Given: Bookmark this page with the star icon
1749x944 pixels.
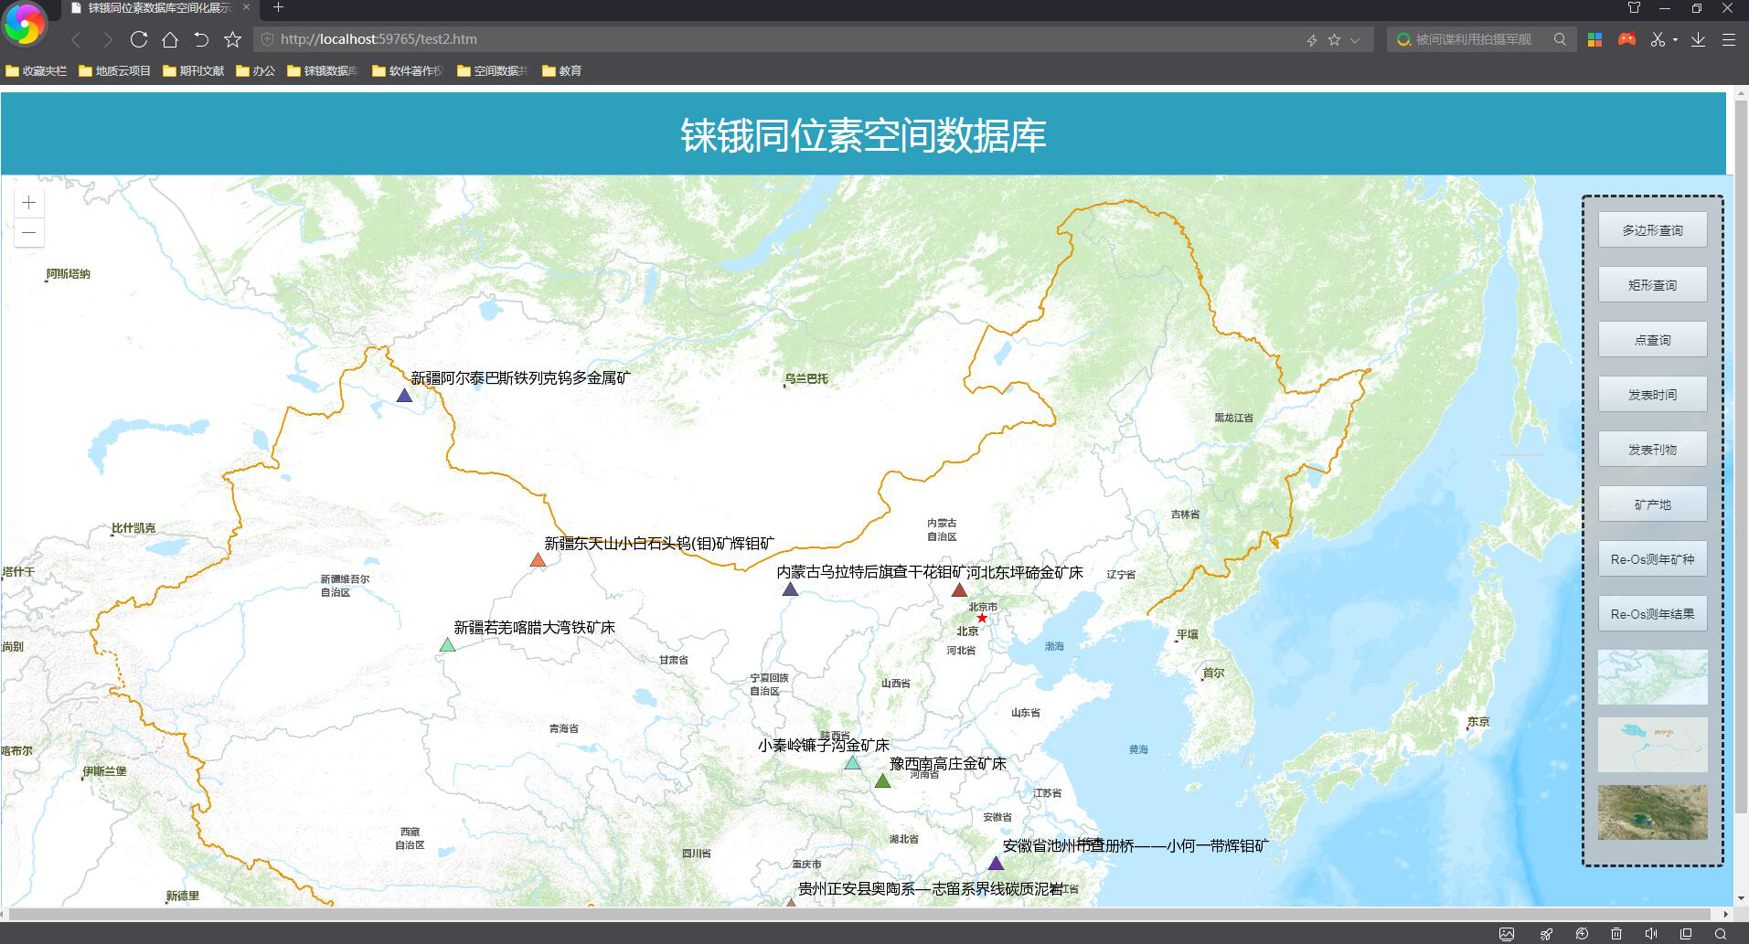Looking at the screenshot, I should point(232,39).
